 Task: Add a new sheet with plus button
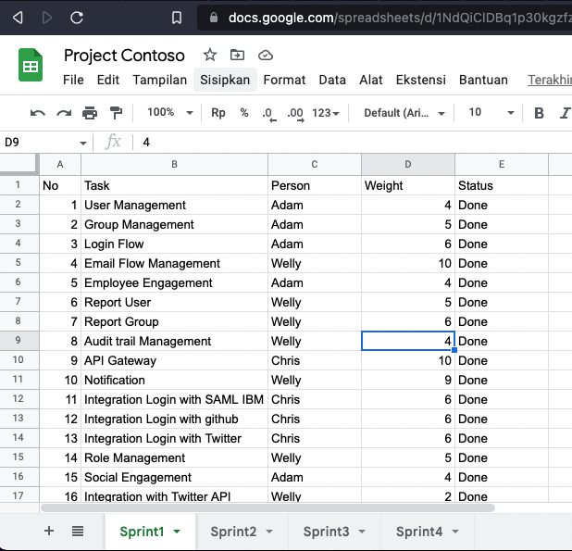pos(49,531)
